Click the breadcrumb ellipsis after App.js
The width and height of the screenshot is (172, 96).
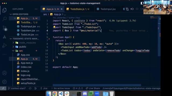(x=65, y=14)
